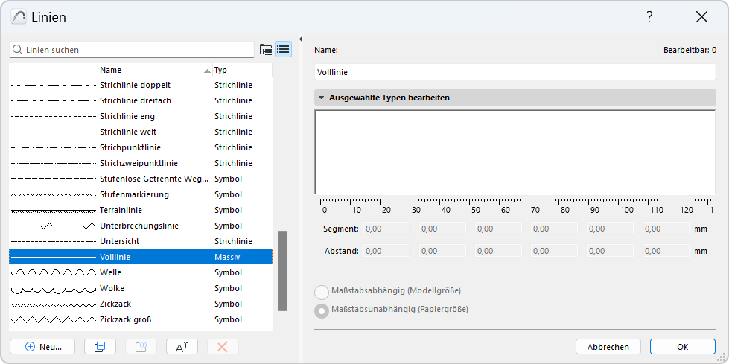Switch to folder tree view icon

click(266, 49)
